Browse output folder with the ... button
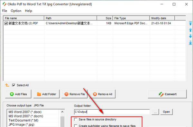This screenshot has height=127, width=193. pyautogui.click(x=155, y=112)
